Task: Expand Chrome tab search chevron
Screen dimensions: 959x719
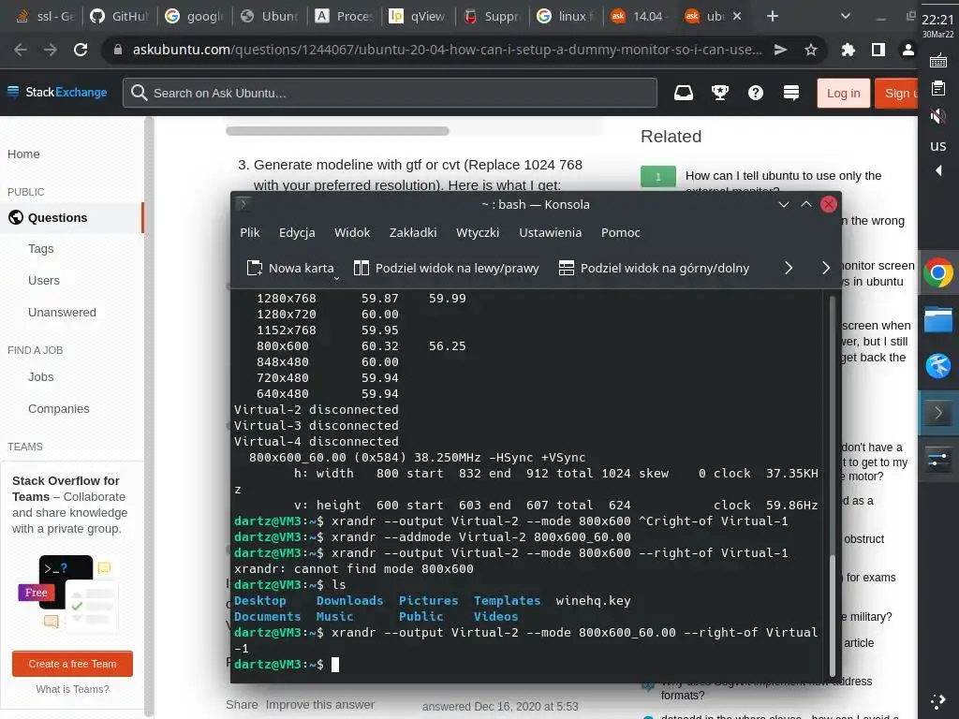Action: tap(846, 16)
